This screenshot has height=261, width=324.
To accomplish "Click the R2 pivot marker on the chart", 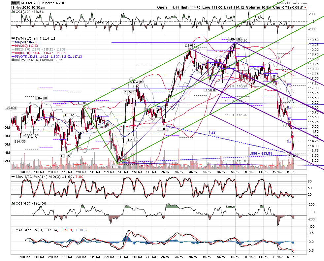I will pos(289,85).
